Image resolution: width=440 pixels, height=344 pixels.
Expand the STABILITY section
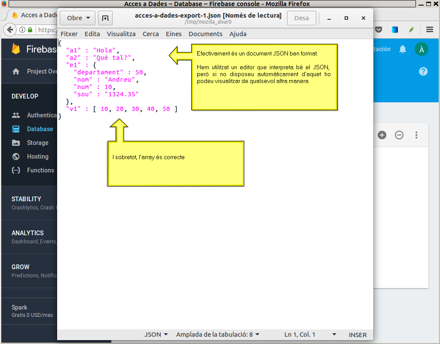29,203
